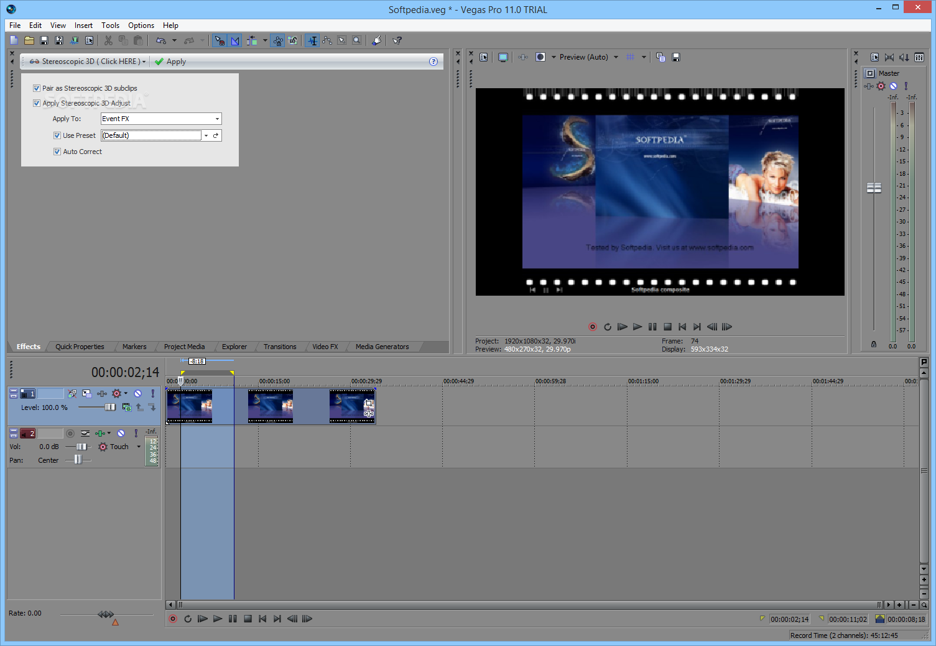Open the (Default) preset dropdown

click(x=206, y=135)
